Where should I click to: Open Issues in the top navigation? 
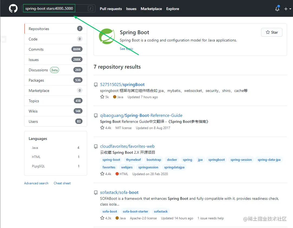(x=131, y=9)
